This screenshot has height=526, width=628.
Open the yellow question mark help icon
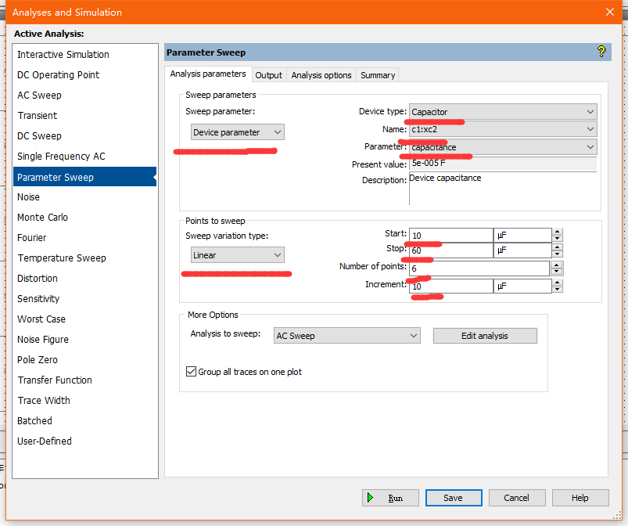[601, 52]
